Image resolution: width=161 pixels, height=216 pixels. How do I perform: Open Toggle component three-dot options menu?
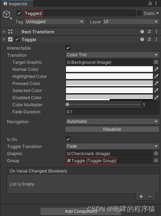pos(156,39)
